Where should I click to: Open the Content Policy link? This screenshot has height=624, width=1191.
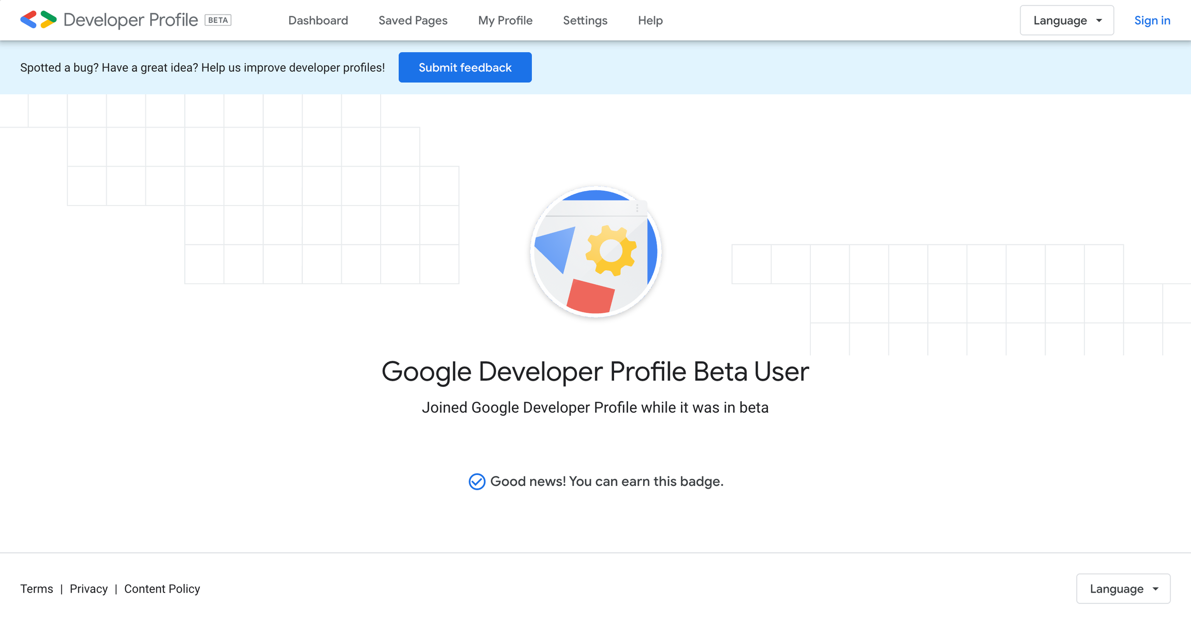[162, 589]
